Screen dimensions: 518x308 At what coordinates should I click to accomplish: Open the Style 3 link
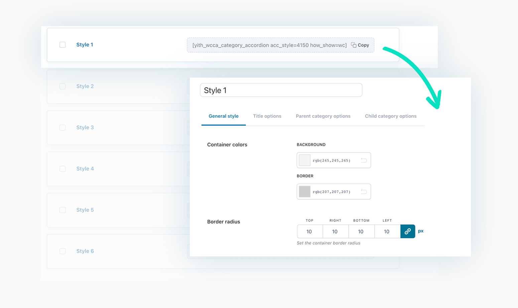click(x=85, y=127)
